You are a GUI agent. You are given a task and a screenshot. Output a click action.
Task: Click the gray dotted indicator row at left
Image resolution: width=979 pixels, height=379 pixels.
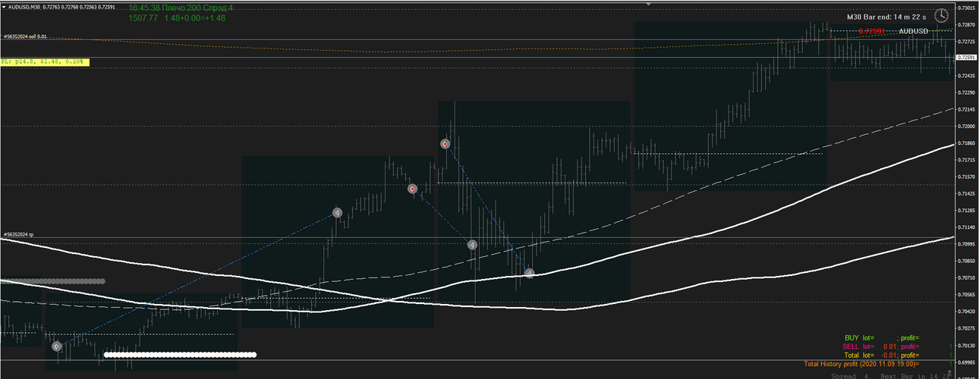pyautogui.click(x=52, y=281)
